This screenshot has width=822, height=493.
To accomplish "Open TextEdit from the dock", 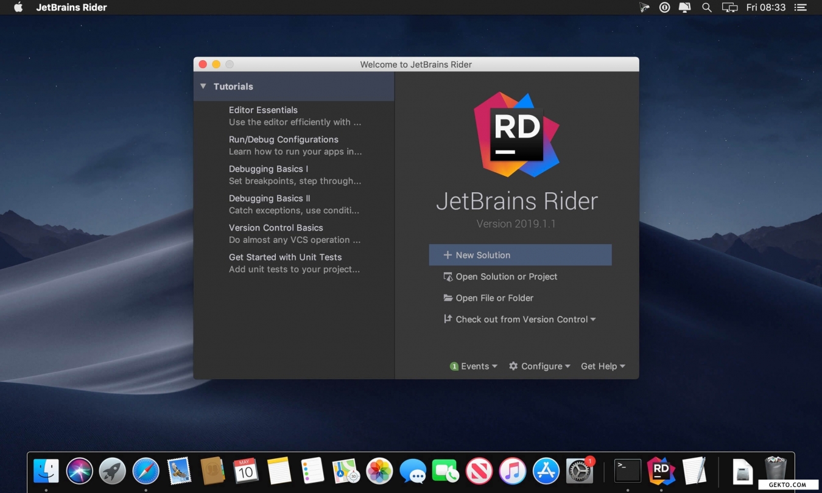I will pos(694,471).
